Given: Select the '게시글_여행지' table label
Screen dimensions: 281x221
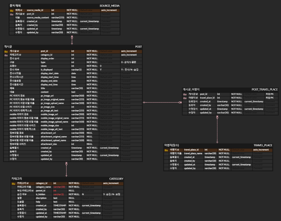Looking at the screenshot, I should click(x=191, y=89).
